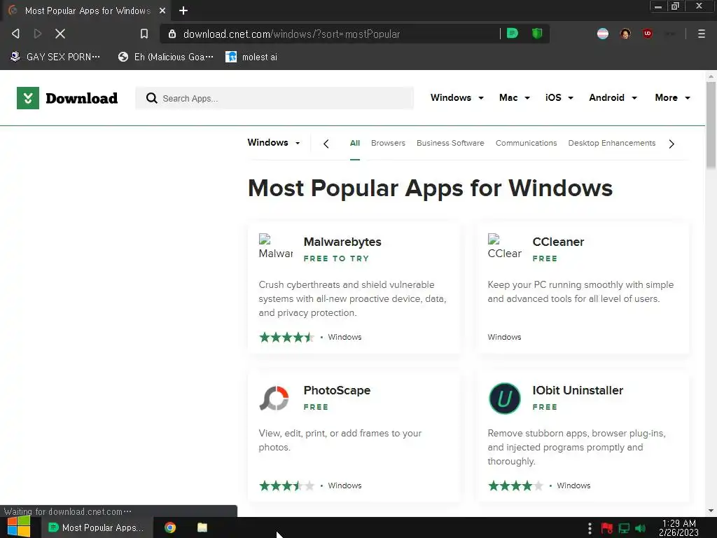Screen dimensions: 717x538
Task: Click the scrollbar down arrow
Action: [711, 511]
